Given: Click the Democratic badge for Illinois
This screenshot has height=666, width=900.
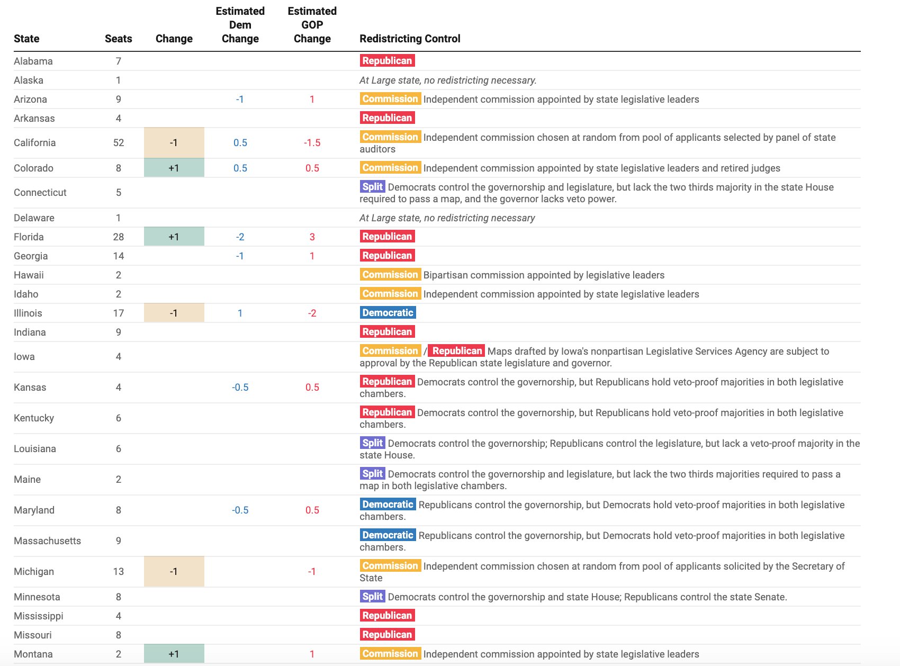Looking at the screenshot, I should click(388, 313).
